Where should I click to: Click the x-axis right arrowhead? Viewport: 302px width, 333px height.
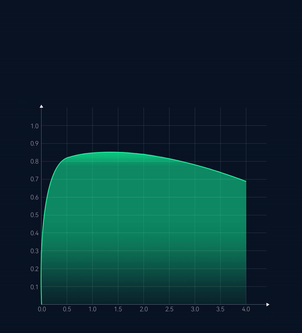[268, 304]
